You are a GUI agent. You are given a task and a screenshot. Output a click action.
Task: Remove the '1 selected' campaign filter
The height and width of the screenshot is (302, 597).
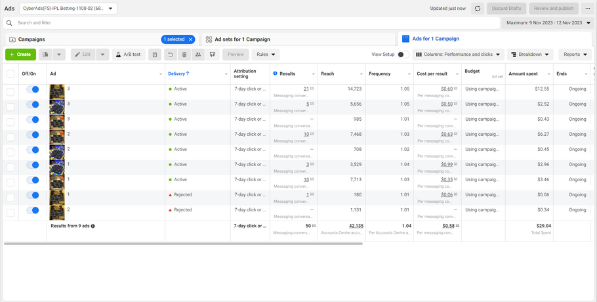point(190,39)
